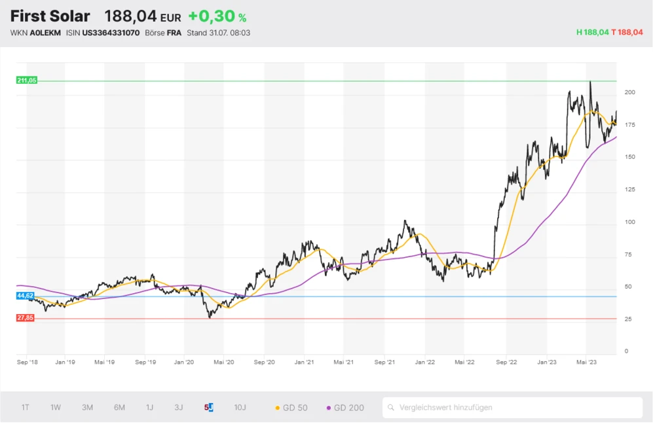Click the purple GD 200 dot
This screenshot has width=655, height=424.
pyautogui.click(x=329, y=408)
